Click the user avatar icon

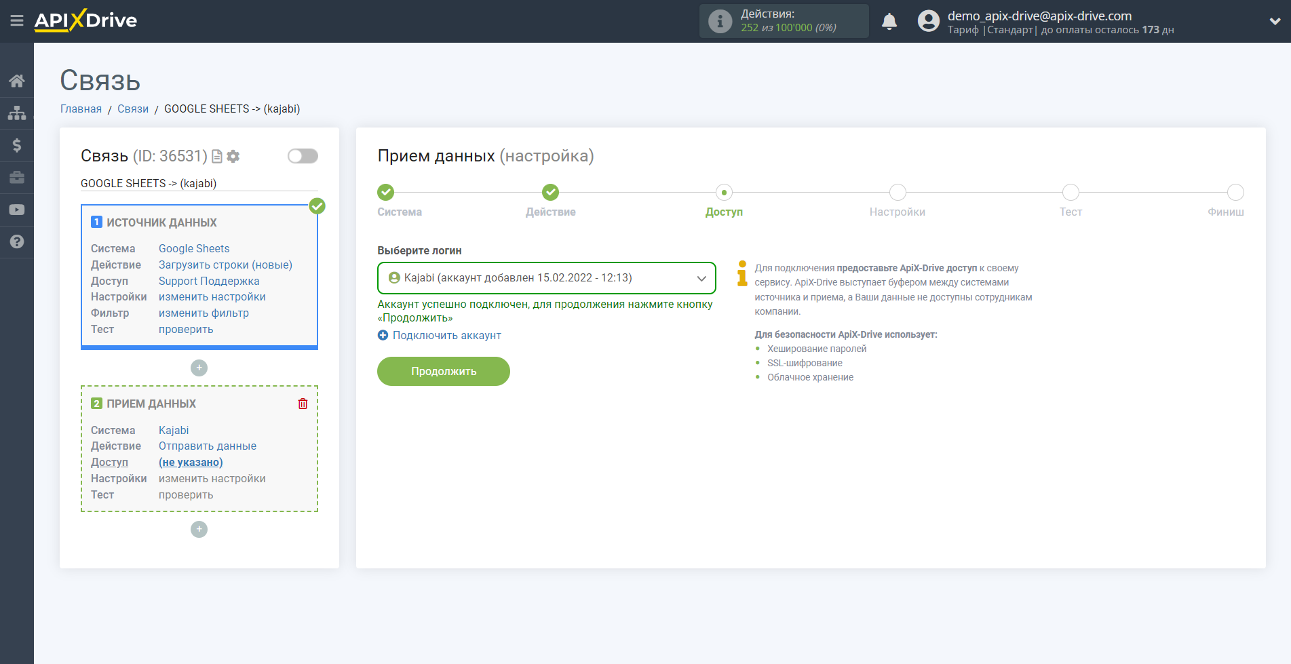[x=928, y=21]
